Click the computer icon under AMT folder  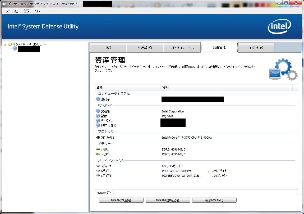[x=15, y=49]
